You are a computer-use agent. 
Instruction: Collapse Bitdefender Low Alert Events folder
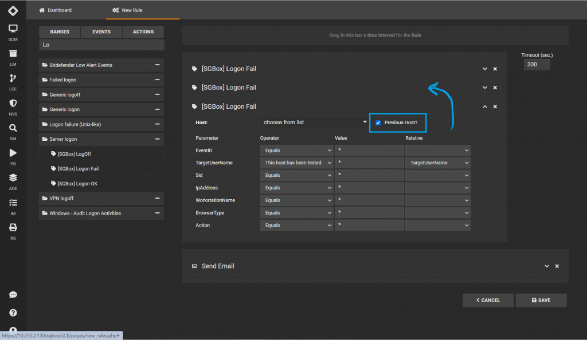pos(157,65)
